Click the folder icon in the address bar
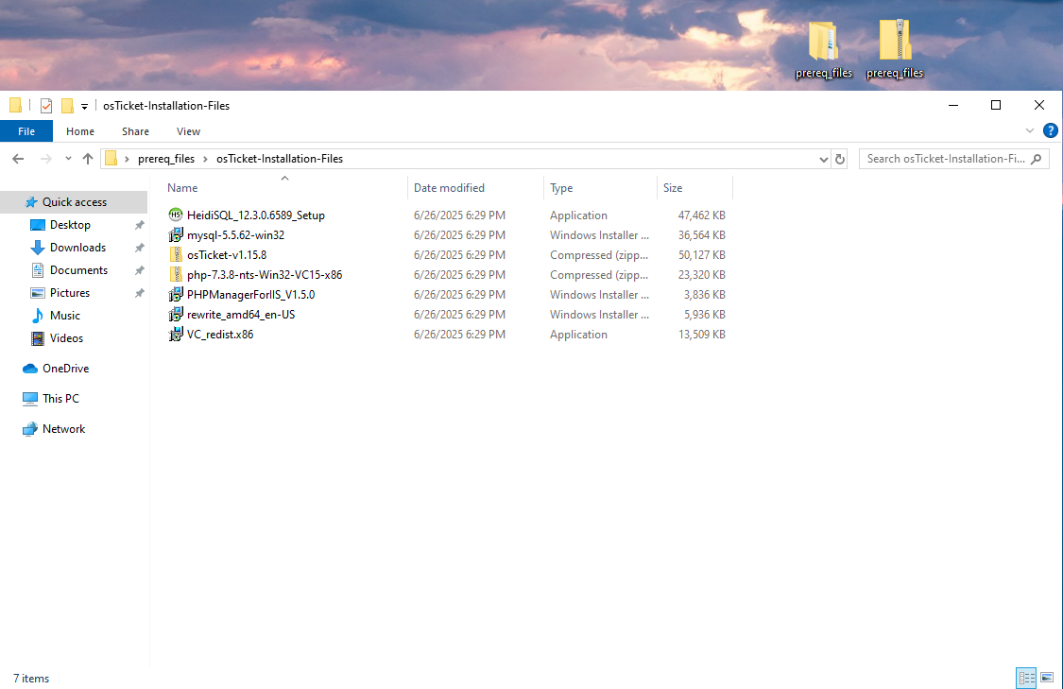This screenshot has width=1063, height=689. tap(111, 159)
